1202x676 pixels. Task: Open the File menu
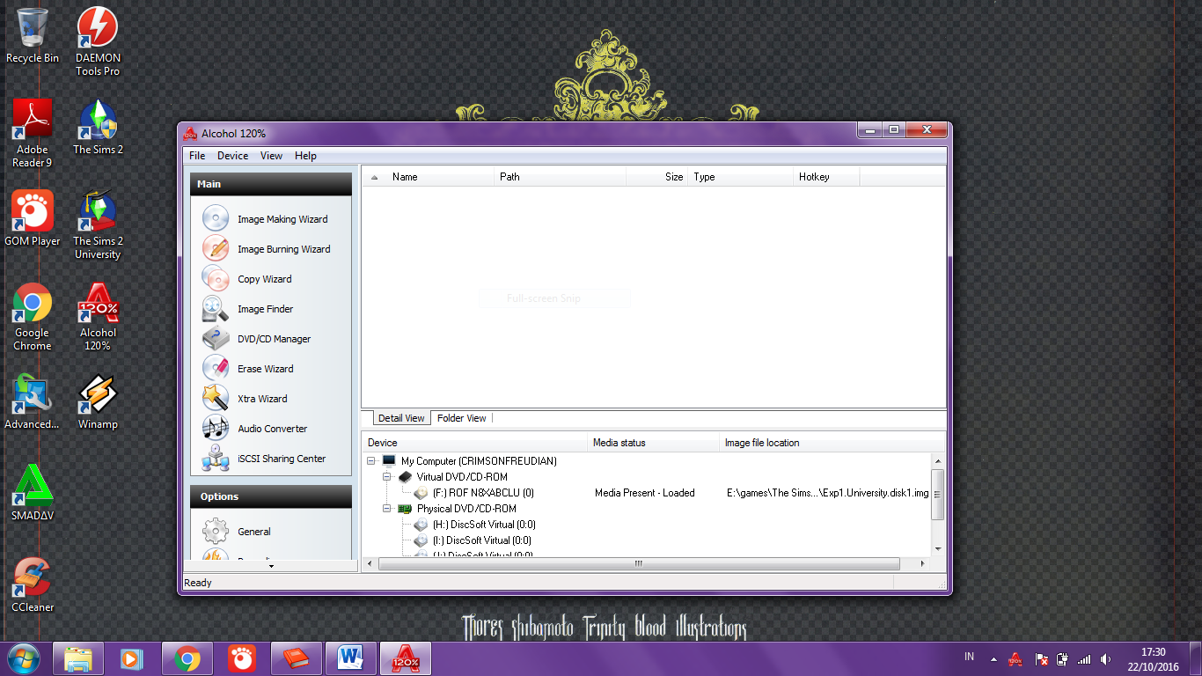click(x=197, y=156)
